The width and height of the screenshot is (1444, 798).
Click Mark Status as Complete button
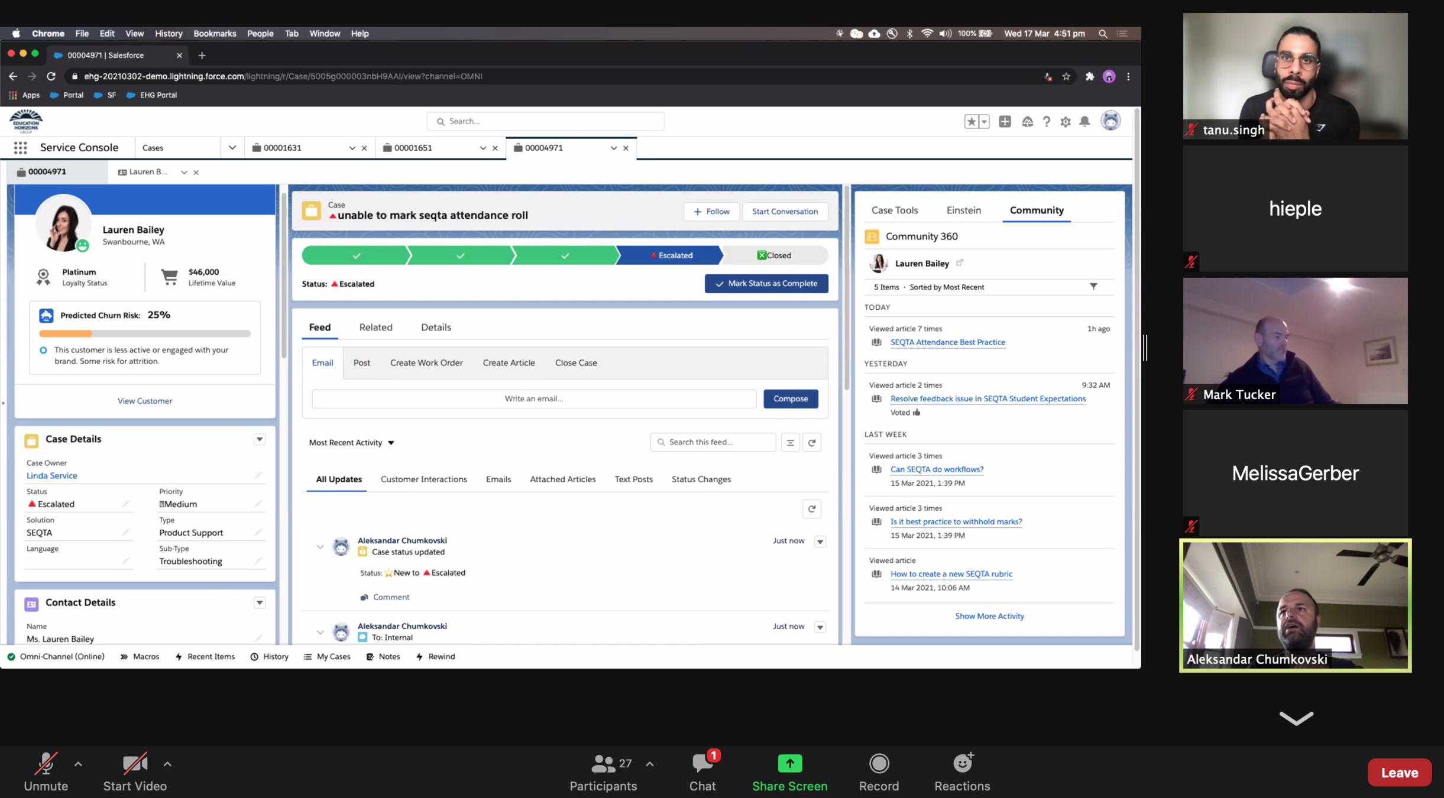(766, 284)
